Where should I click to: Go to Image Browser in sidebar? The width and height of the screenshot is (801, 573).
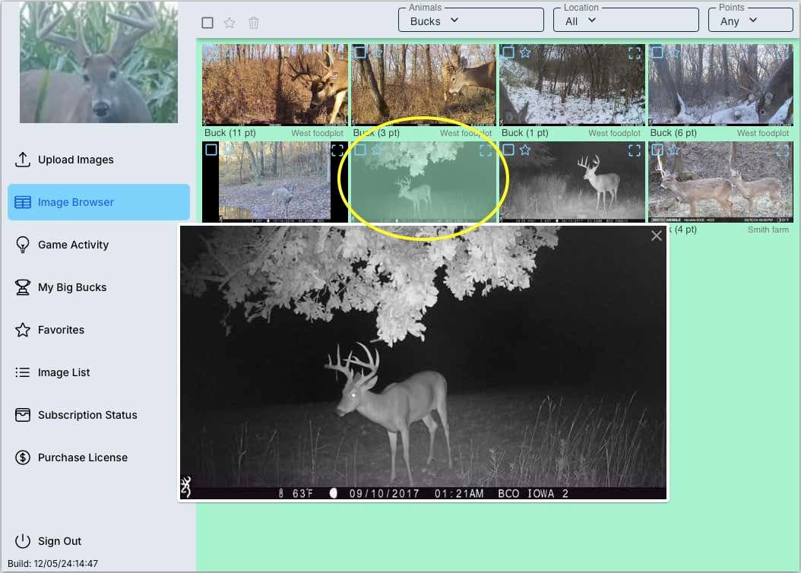(x=99, y=202)
